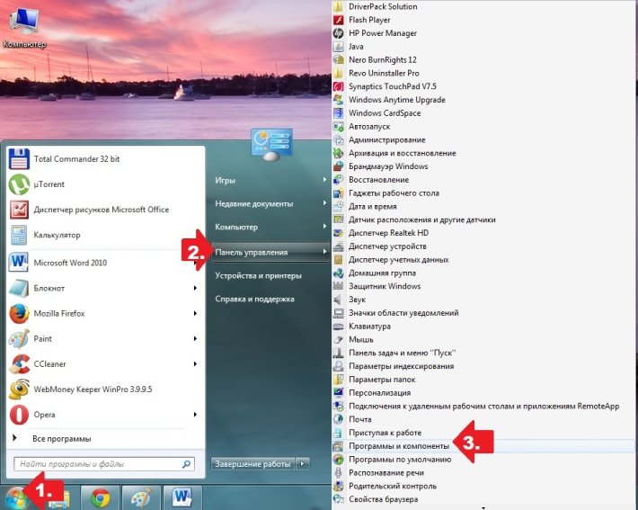Open Диспетчер устройств item
Screen dimensions: 638x510
point(387,246)
